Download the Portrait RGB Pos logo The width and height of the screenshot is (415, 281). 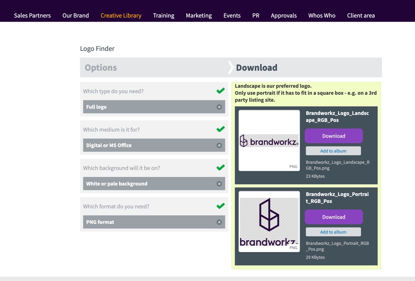[333, 217]
